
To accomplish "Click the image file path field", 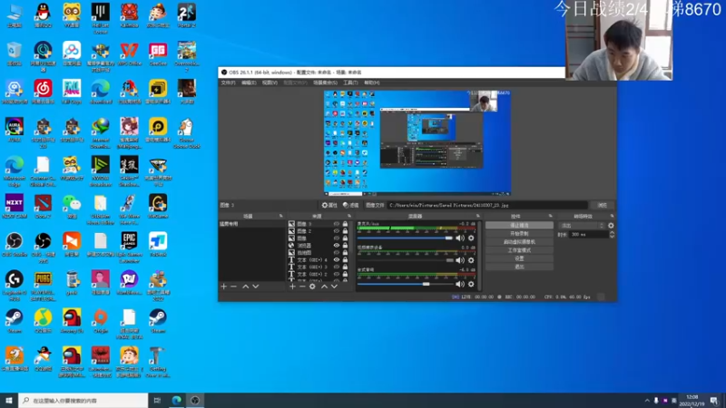I will click(487, 205).
